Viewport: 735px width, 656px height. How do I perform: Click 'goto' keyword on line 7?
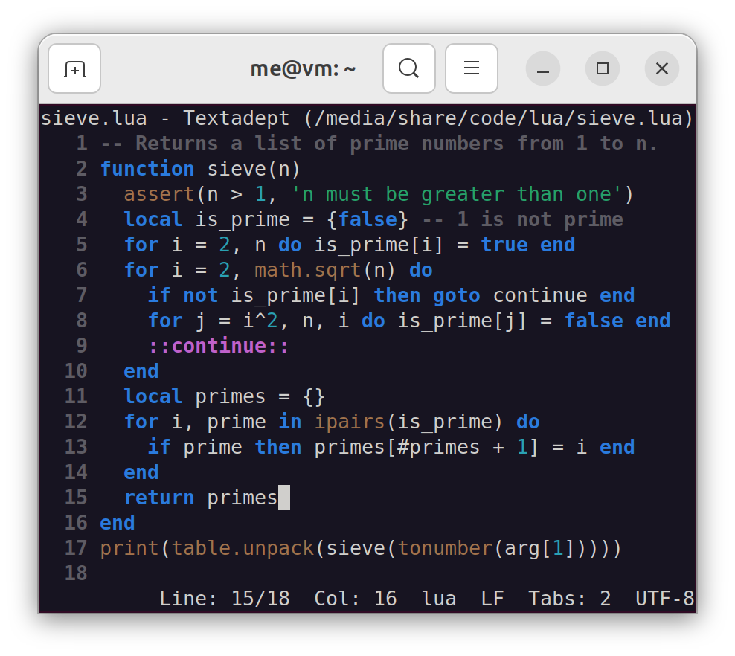coord(457,295)
